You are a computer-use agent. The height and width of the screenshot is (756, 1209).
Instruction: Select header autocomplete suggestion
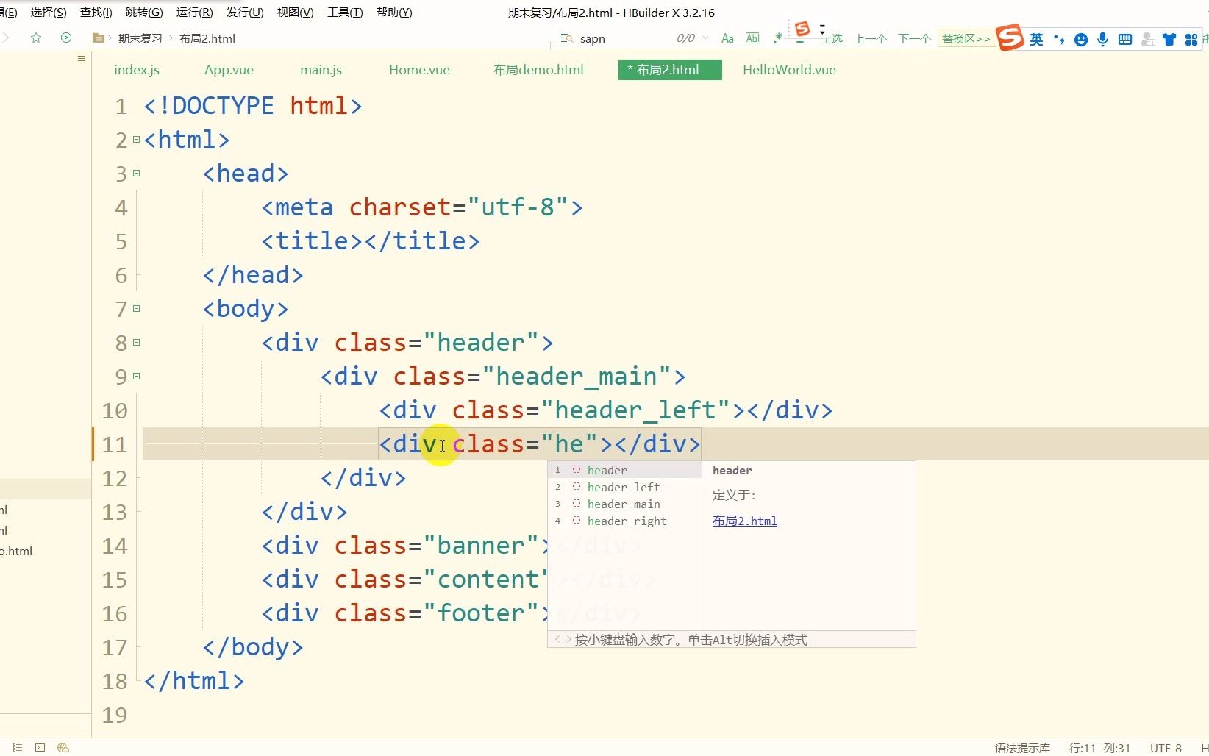coord(624,470)
